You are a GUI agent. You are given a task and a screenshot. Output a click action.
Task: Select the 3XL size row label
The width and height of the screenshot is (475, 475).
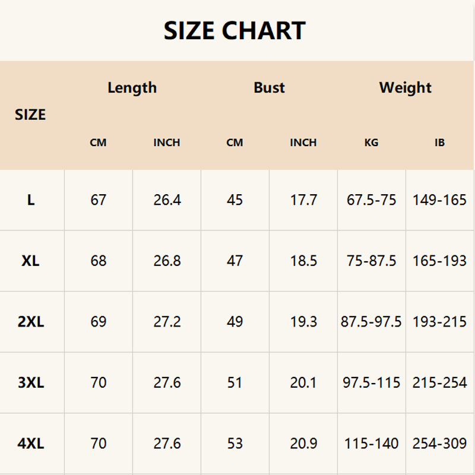31,382
